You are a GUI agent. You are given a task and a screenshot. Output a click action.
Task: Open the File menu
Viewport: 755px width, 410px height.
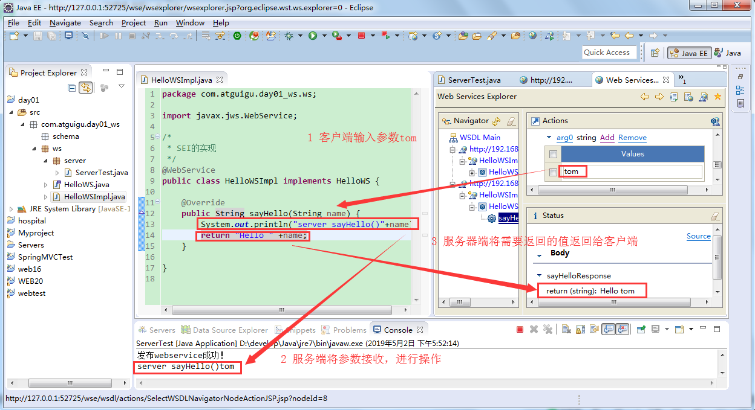point(13,22)
